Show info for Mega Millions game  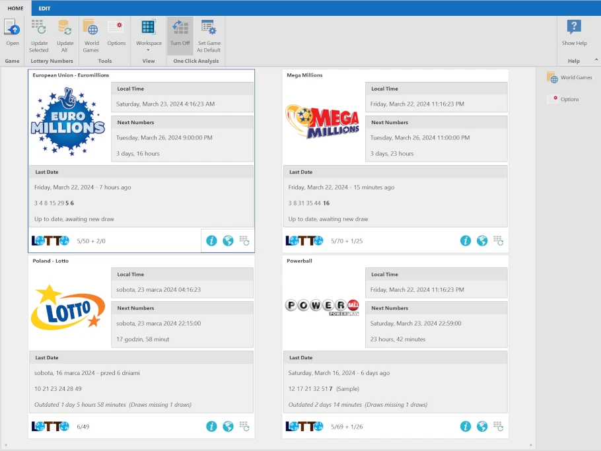[x=466, y=240]
